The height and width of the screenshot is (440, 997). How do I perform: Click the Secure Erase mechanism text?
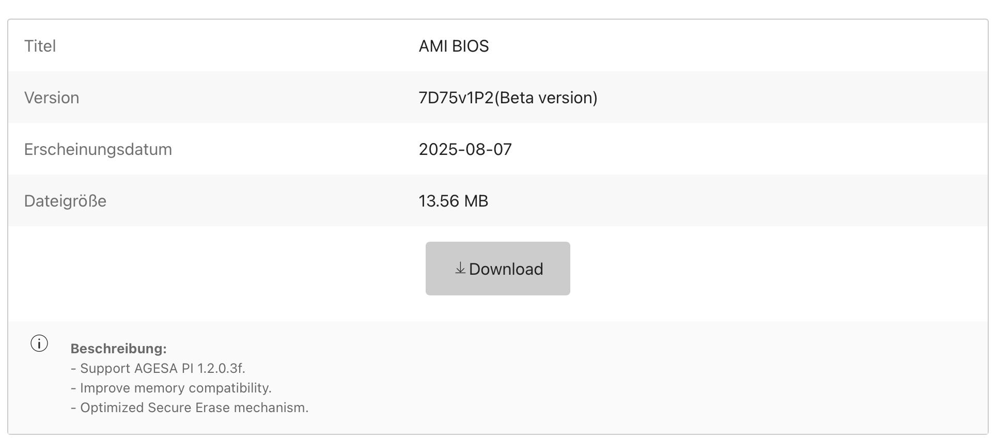pos(228,407)
